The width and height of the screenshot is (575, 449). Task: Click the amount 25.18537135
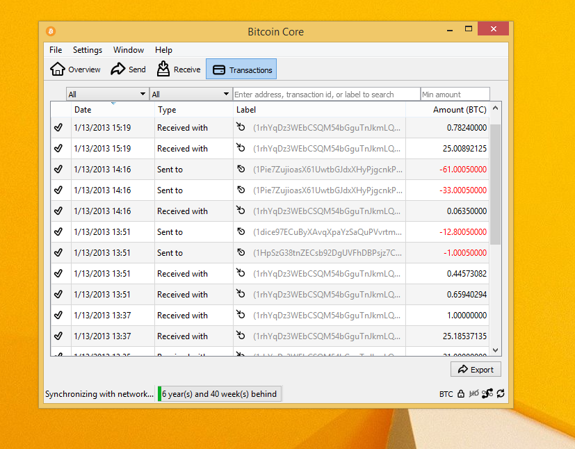point(464,336)
